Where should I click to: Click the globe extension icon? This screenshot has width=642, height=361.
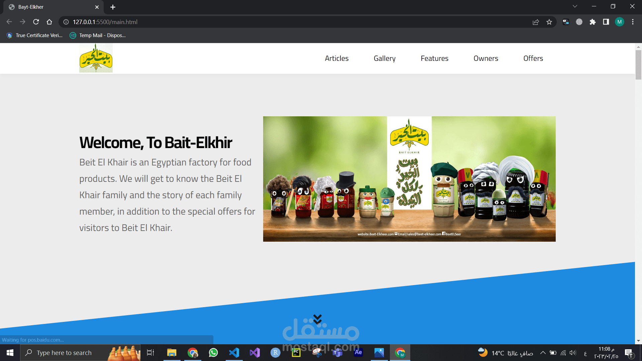coord(579,22)
